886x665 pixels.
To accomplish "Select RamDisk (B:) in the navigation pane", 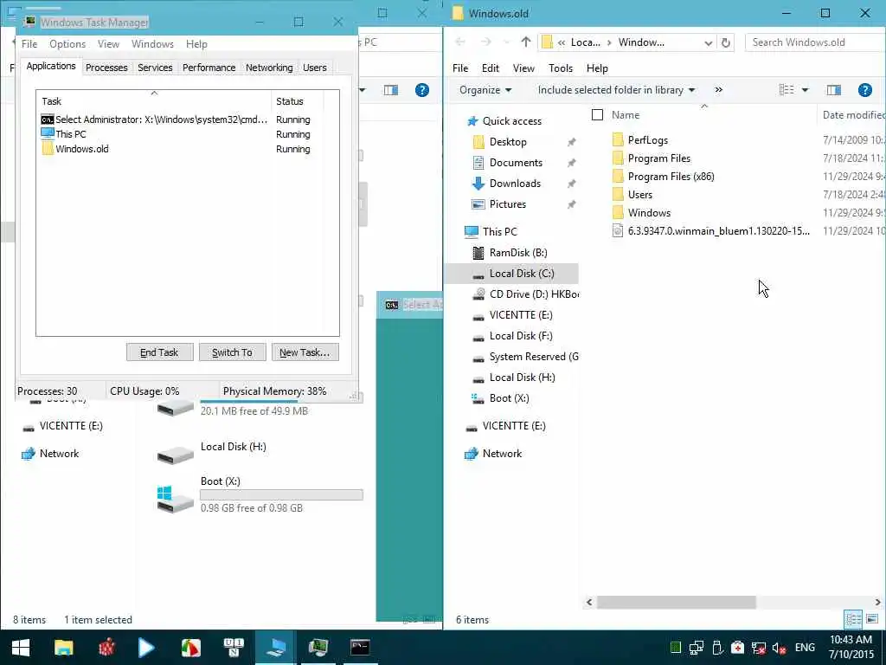I will click(x=517, y=252).
